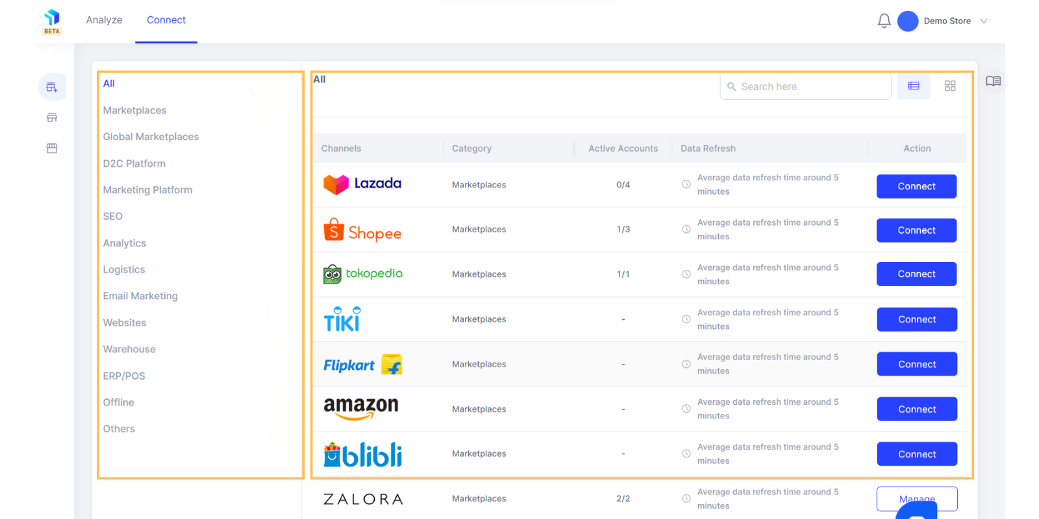This screenshot has width=1039, height=519.
Task: Click Lazada's 0/4 active accounts value
Action: tap(623, 185)
